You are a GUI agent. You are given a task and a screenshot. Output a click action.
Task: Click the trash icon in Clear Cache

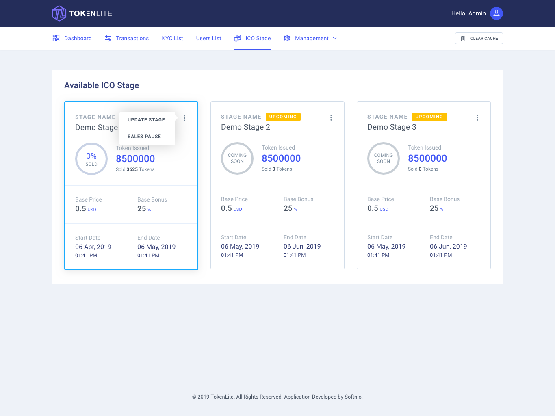point(463,39)
